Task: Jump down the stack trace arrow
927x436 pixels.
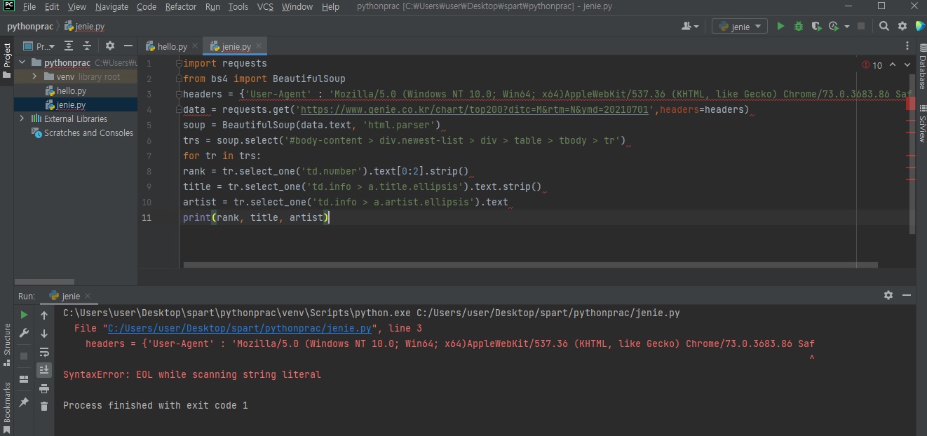Action: click(x=44, y=334)
